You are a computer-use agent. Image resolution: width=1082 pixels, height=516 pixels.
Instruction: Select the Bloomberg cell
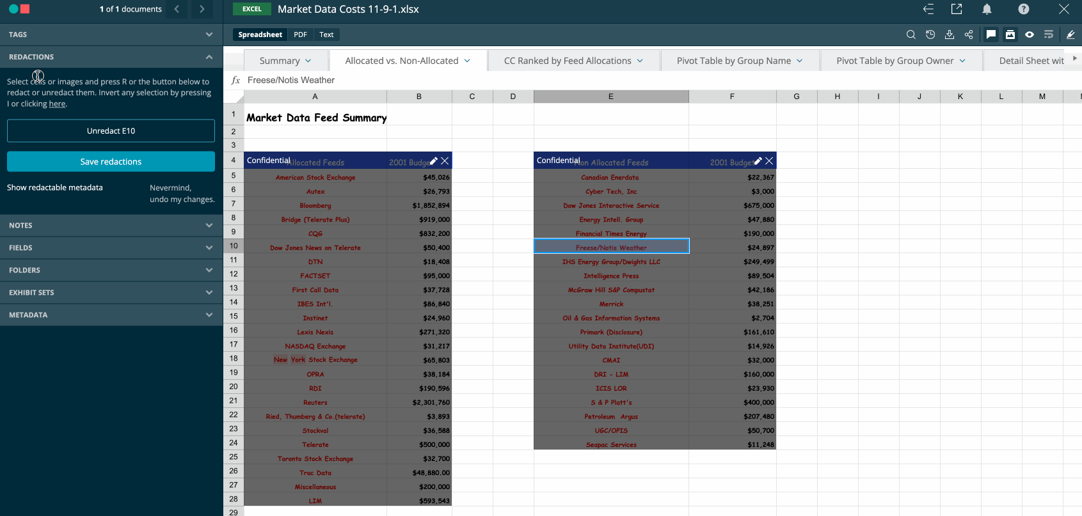pos(315,205)
